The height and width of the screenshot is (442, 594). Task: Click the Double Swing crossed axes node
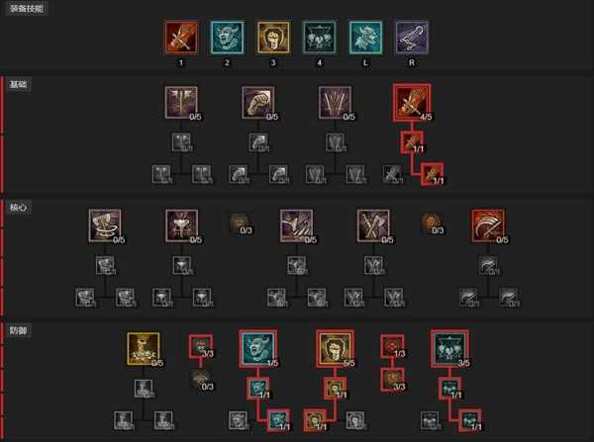point(373,225)
